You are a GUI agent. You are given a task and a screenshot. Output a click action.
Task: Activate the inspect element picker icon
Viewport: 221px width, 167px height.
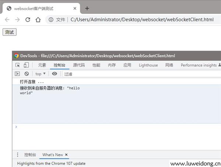[x=17, y=65]
